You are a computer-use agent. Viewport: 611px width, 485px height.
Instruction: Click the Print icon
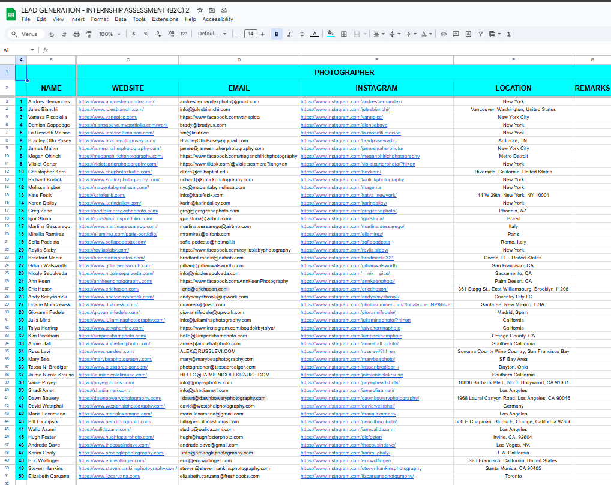[76, 34]
